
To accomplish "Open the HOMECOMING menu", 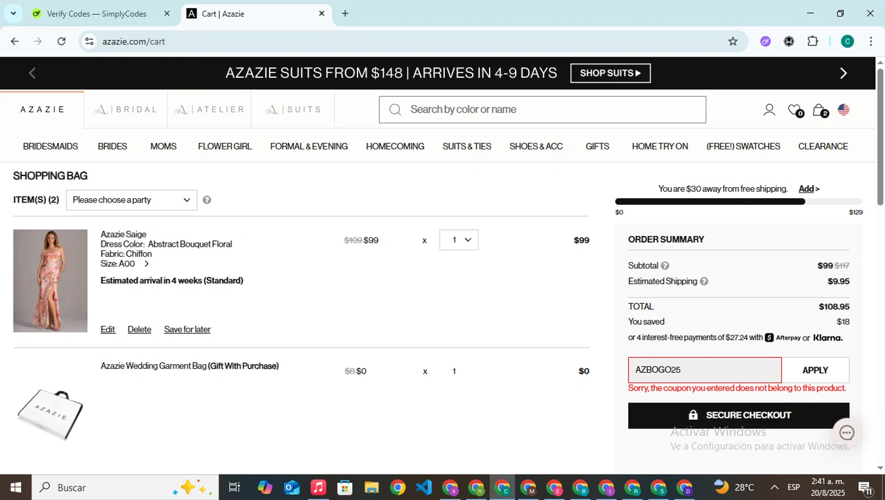I will (395, 146).
